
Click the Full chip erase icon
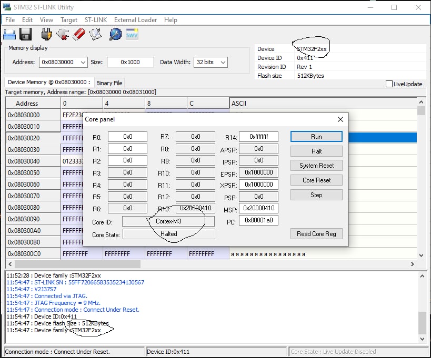(x=79, y=34)
